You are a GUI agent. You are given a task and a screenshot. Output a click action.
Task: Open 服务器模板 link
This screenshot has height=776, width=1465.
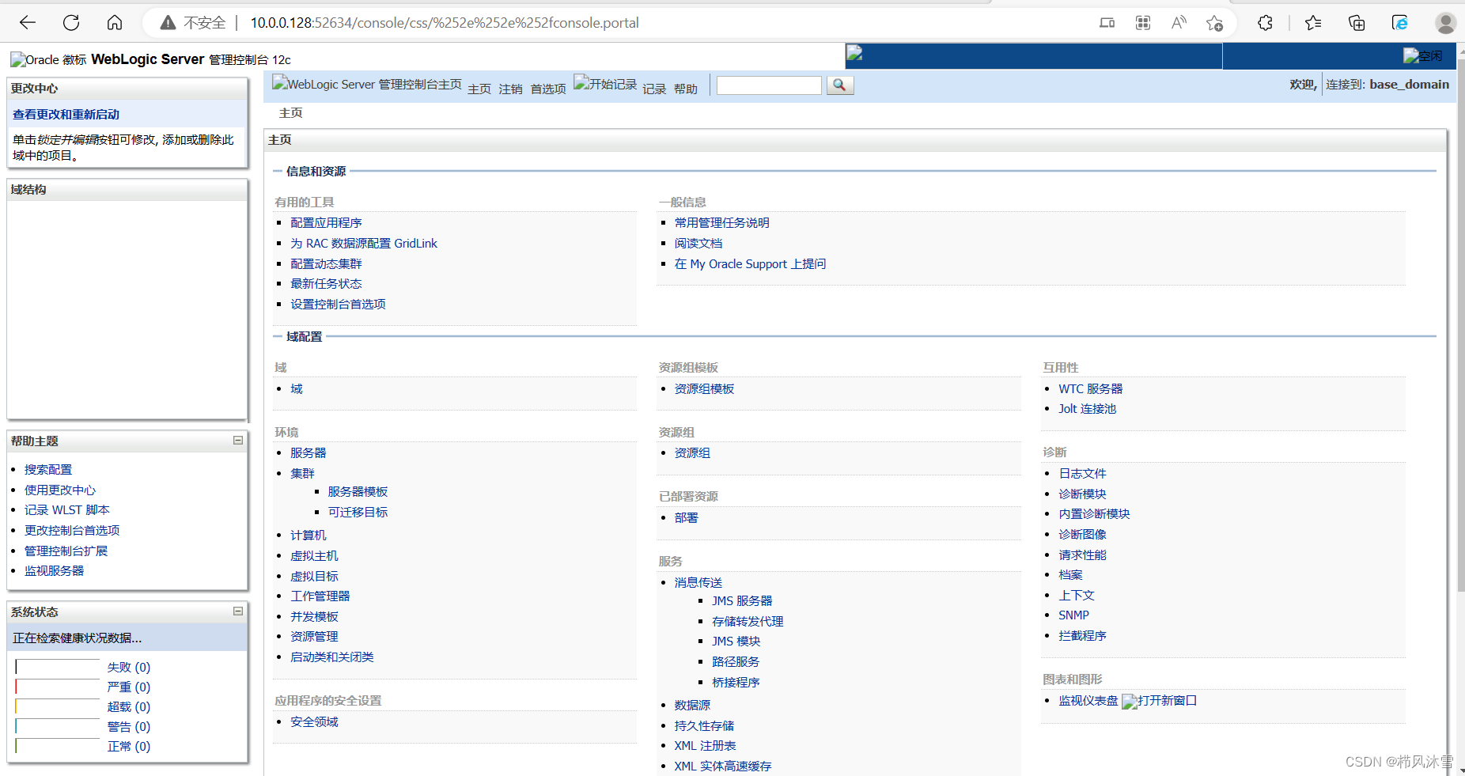pos(358,492)
